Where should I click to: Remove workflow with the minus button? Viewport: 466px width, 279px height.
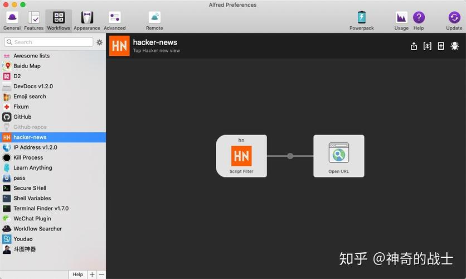point(101,275)
